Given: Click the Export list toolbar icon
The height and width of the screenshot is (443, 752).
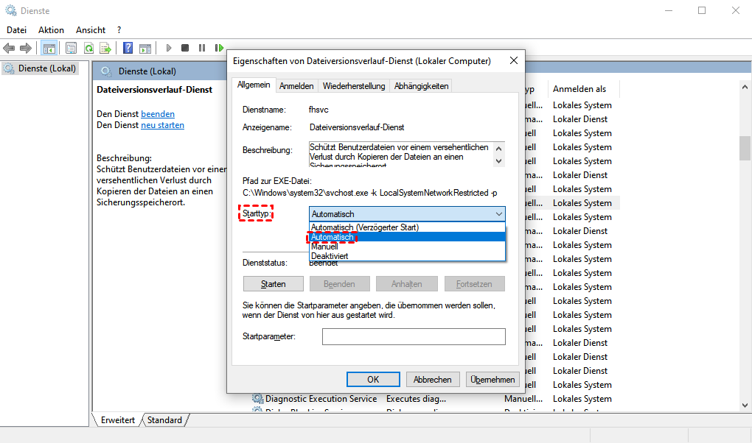Looking at the screenshot, I should pyautogui.click(x=105, y=48).
